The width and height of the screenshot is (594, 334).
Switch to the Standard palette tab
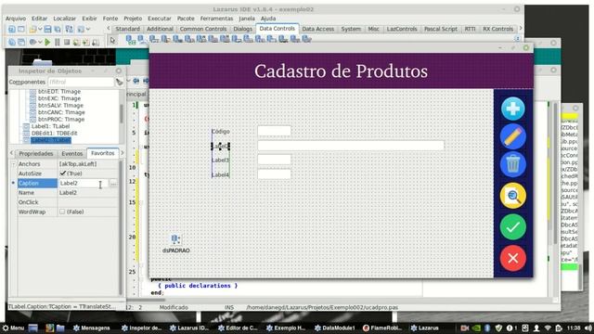coord(128,29)
